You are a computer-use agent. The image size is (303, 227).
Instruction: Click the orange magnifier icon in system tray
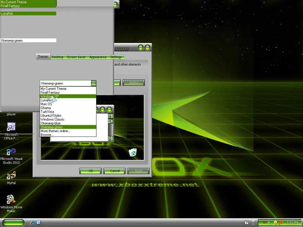tap(281, 223)
